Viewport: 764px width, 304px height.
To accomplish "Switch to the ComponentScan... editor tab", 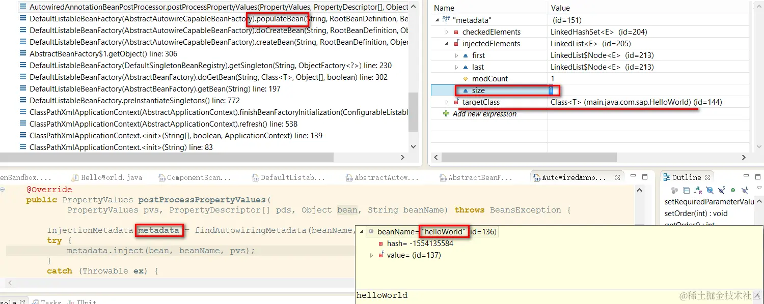I will [x=195, y=177].
